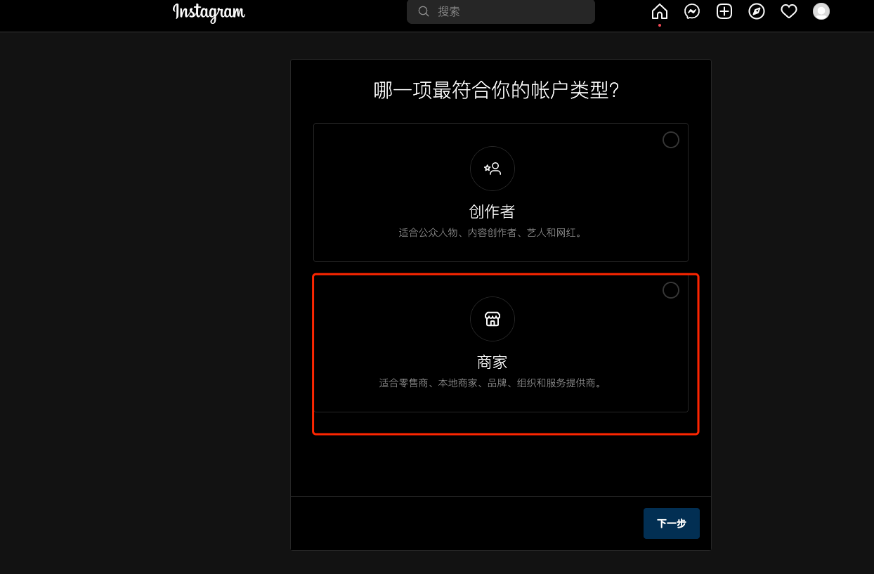Click the magnifier icon in search bar
This screenshot has height=574, width=874.
click(424, 11)
